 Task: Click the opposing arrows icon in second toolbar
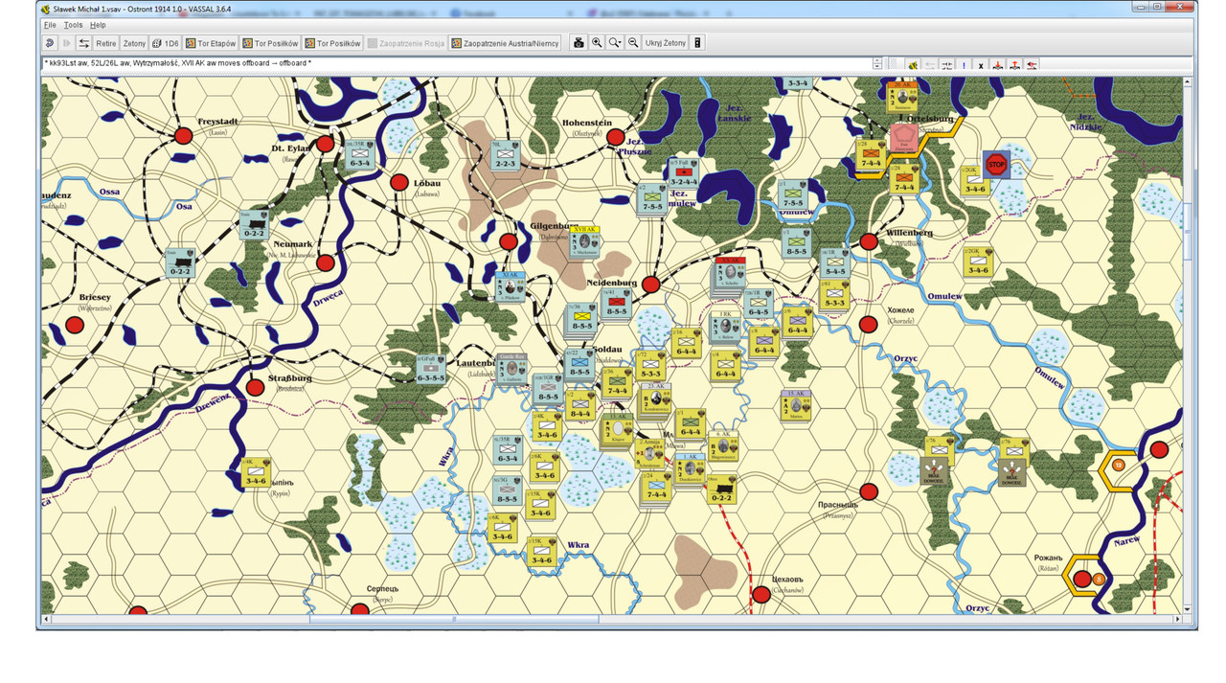click(946, 65)
